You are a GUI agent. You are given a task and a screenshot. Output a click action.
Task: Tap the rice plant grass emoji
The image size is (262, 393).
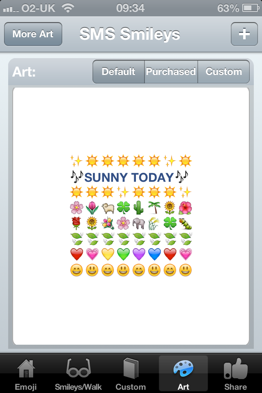click(154, 224)
